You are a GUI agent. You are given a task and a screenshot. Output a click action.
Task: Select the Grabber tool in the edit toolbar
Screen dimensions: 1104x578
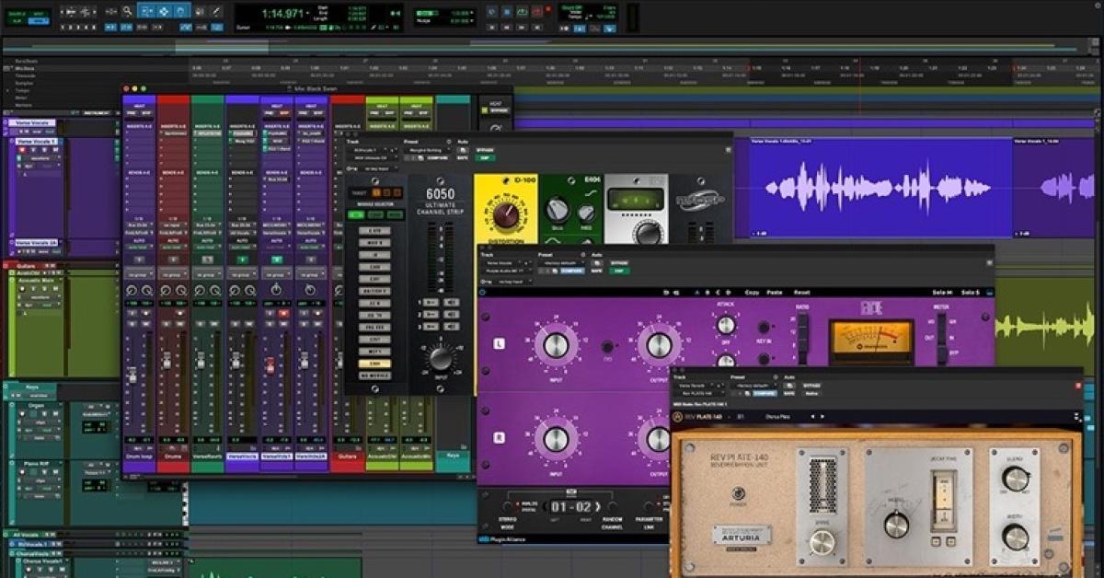point(165,11)
